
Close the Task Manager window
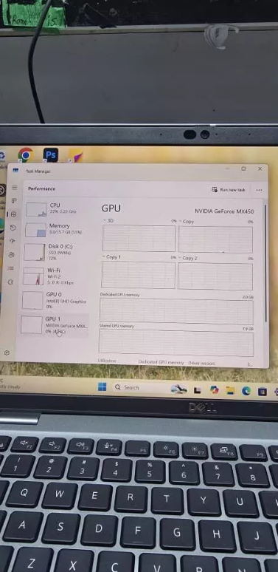260,169
